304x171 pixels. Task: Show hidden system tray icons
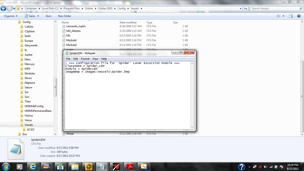250,167
